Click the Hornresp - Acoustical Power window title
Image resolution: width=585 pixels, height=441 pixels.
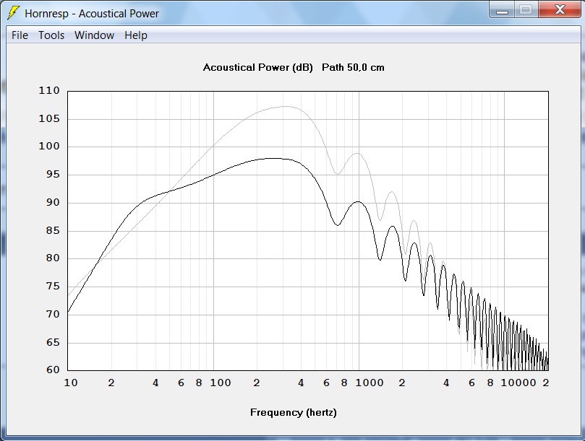(x=92, y=14)
